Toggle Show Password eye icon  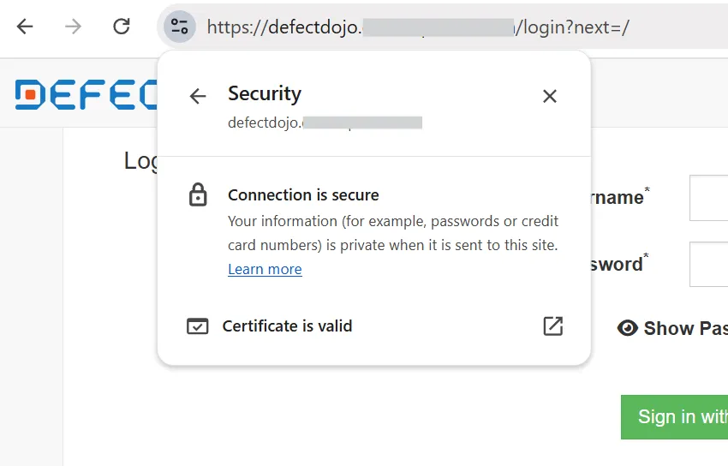point(627,328)
